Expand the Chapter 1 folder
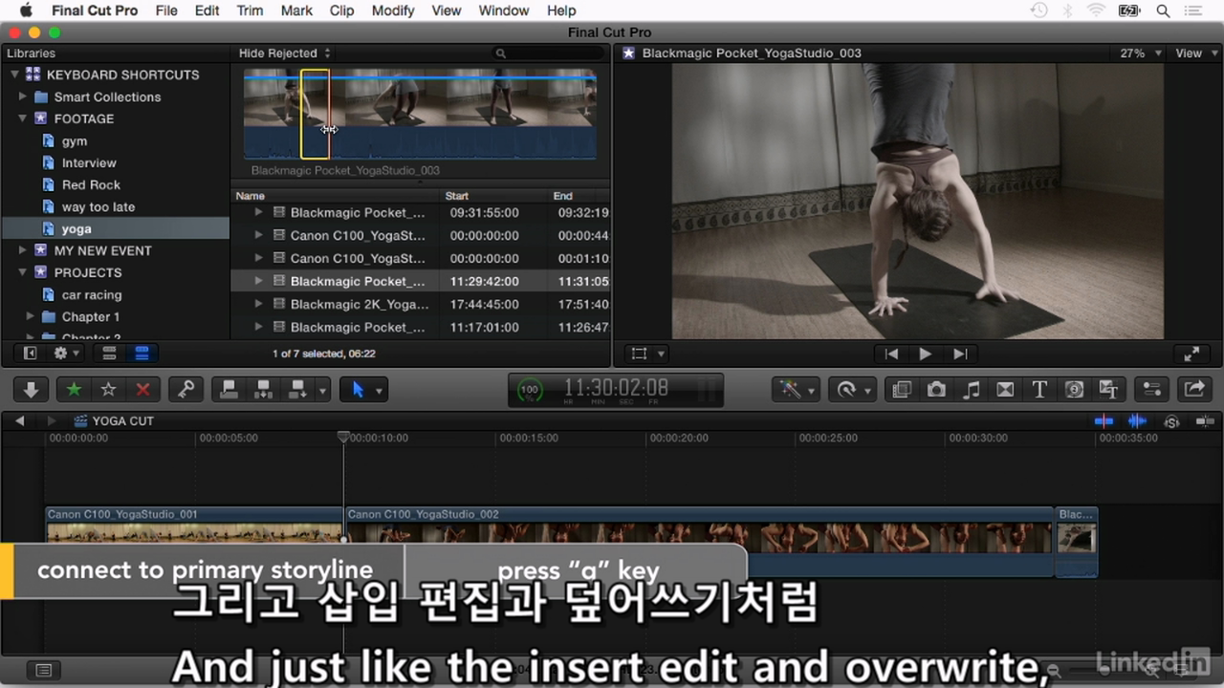1224x688 pixels. click(31, 316)
